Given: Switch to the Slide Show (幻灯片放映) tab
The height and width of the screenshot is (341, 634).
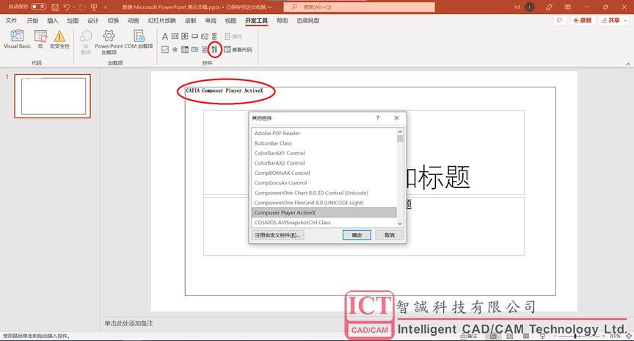Looking at the screenshot, I should 161,21.
